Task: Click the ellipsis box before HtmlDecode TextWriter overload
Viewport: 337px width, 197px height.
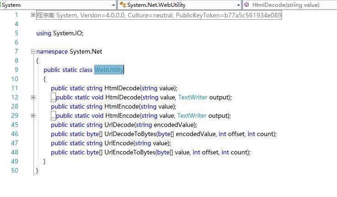Action: click(x=53, y=98)
